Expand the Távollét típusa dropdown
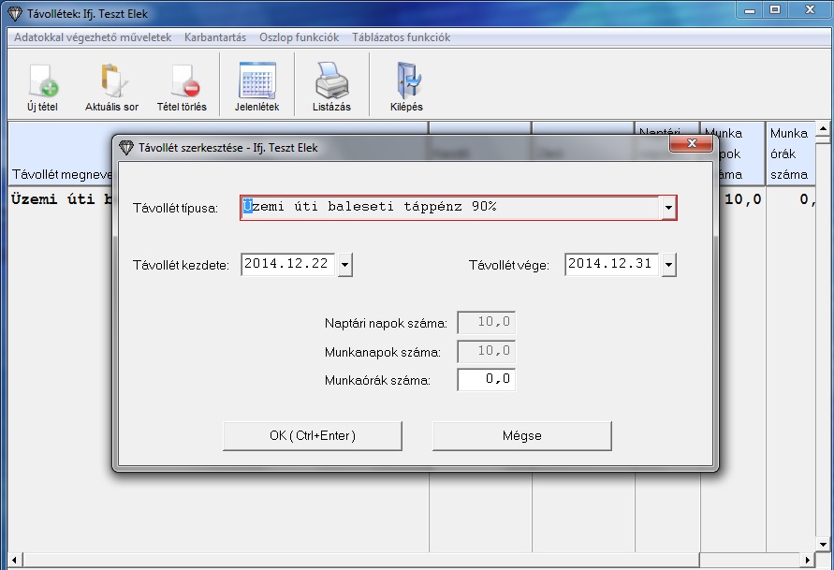 [x=668, y=208]
